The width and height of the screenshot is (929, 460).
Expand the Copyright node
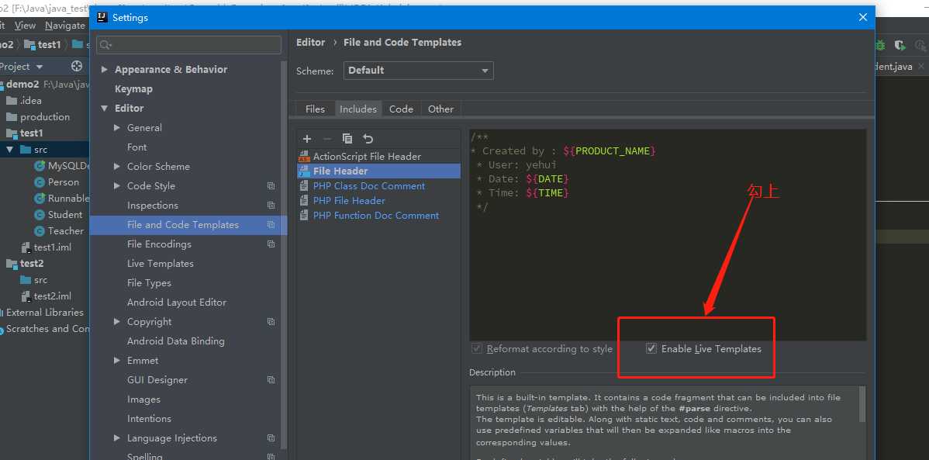point(117,322)
